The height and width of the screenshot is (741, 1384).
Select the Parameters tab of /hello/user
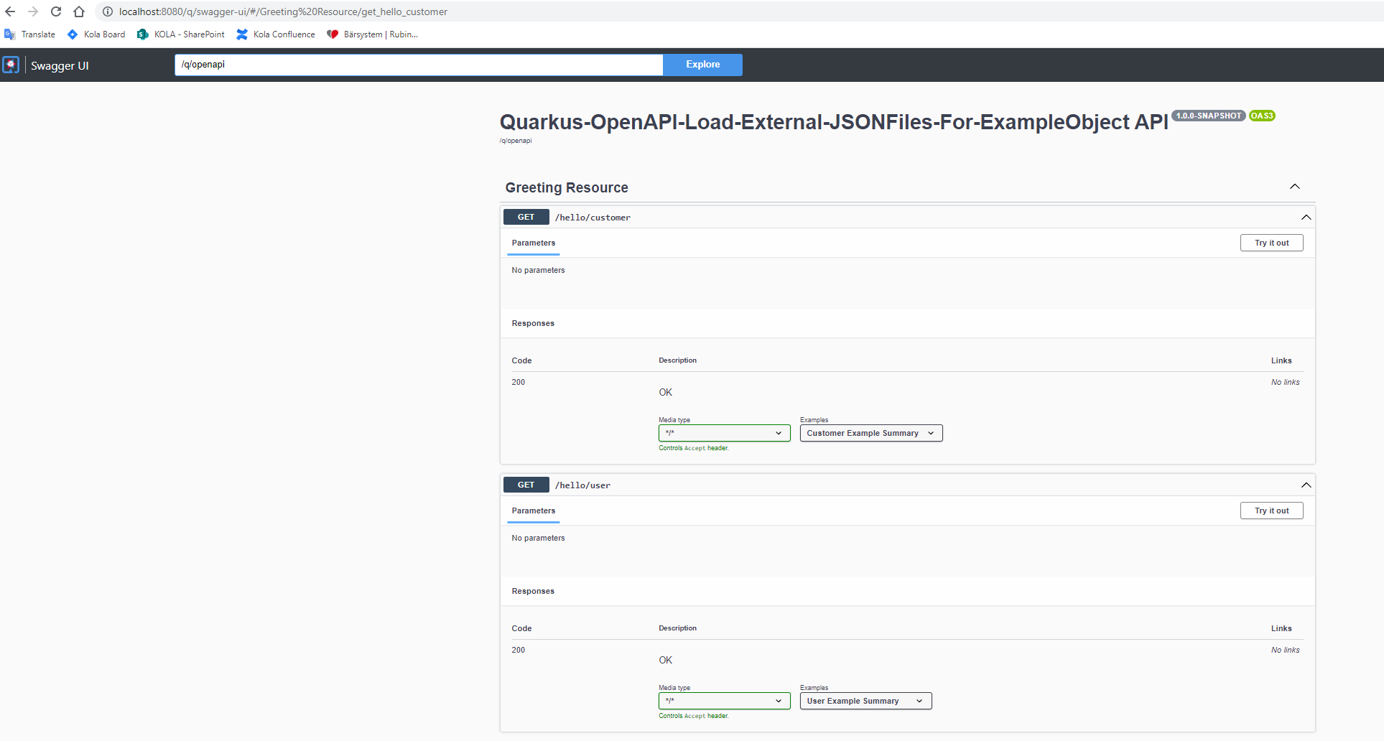533,511
